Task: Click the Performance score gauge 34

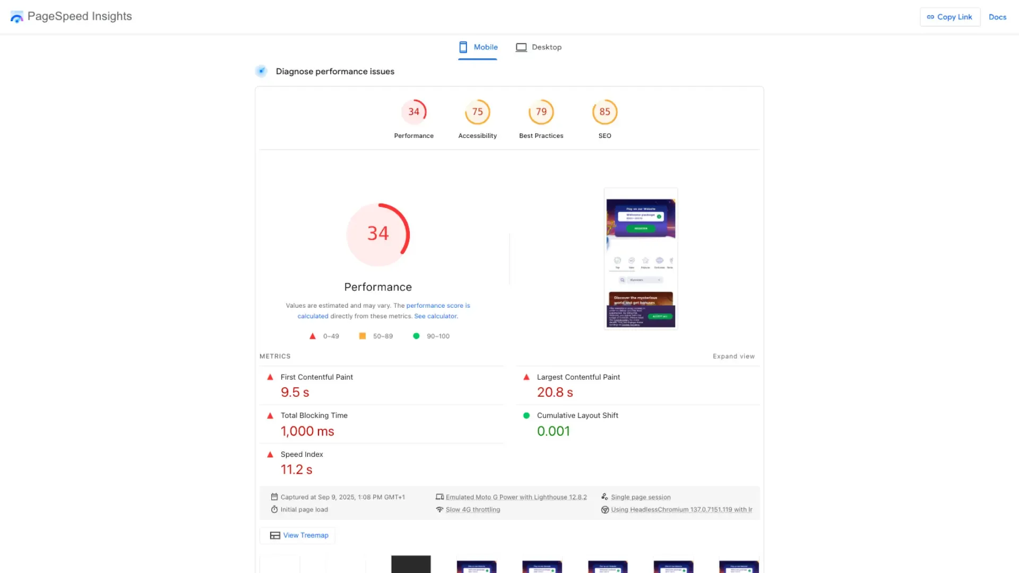Action: pos(414,112)
